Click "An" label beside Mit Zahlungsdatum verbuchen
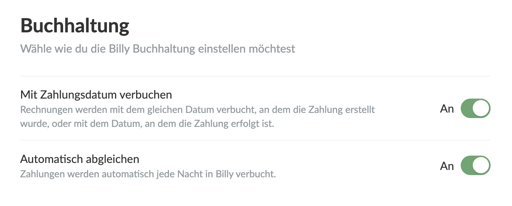This screenshot has height=206, width=512. (447, 109)
